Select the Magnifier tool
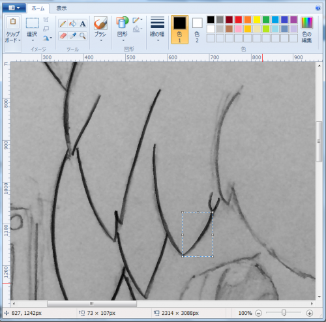 [83, 36]
